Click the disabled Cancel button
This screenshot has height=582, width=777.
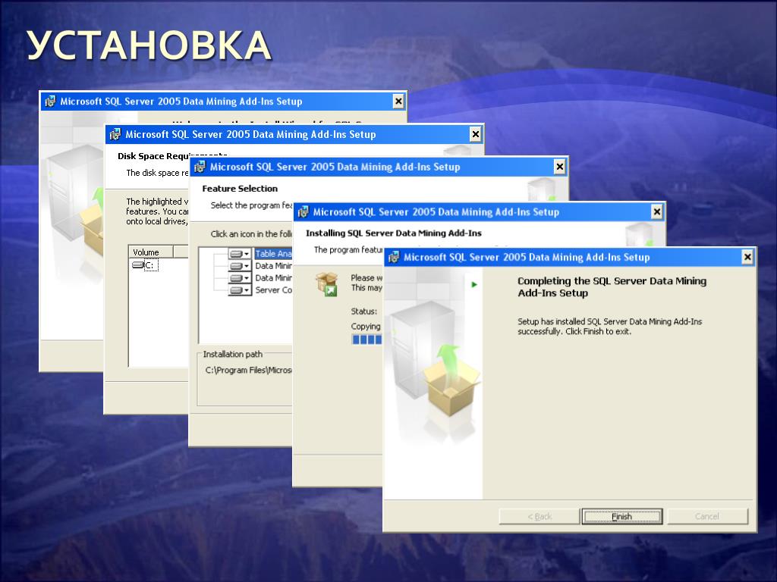coord(707,516)
